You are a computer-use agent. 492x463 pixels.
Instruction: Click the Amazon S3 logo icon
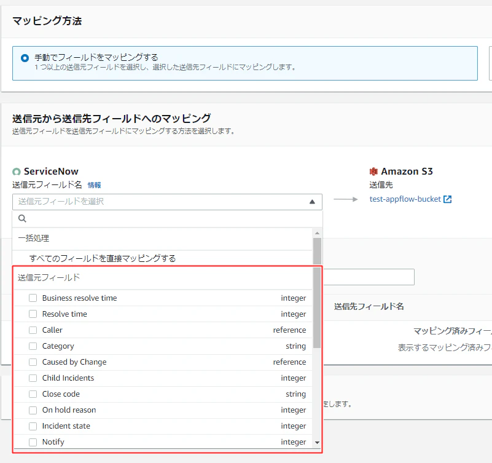pyautogui.click(x=373, y=172)
